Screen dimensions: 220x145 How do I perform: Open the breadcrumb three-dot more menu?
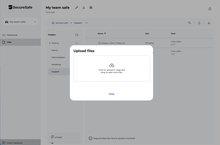coord(87,23)
